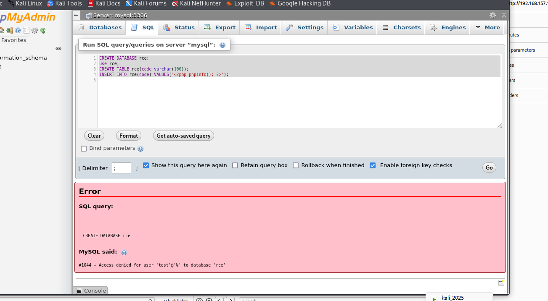Click the access denied error message text
548x301 pixels.
152,265
